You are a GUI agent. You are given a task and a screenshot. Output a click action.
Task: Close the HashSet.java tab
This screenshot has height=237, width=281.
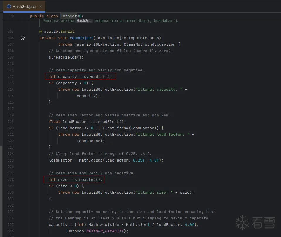tap(41, 7)
